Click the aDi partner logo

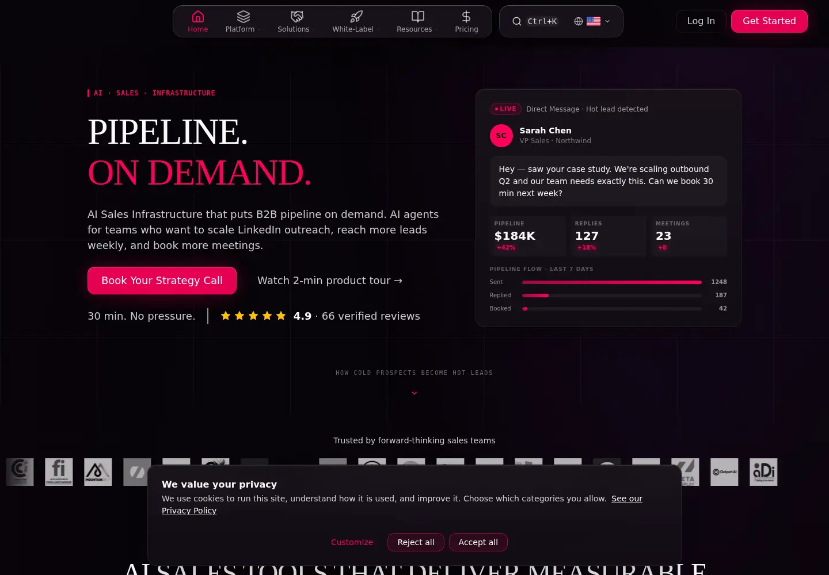tap(763, 472)
